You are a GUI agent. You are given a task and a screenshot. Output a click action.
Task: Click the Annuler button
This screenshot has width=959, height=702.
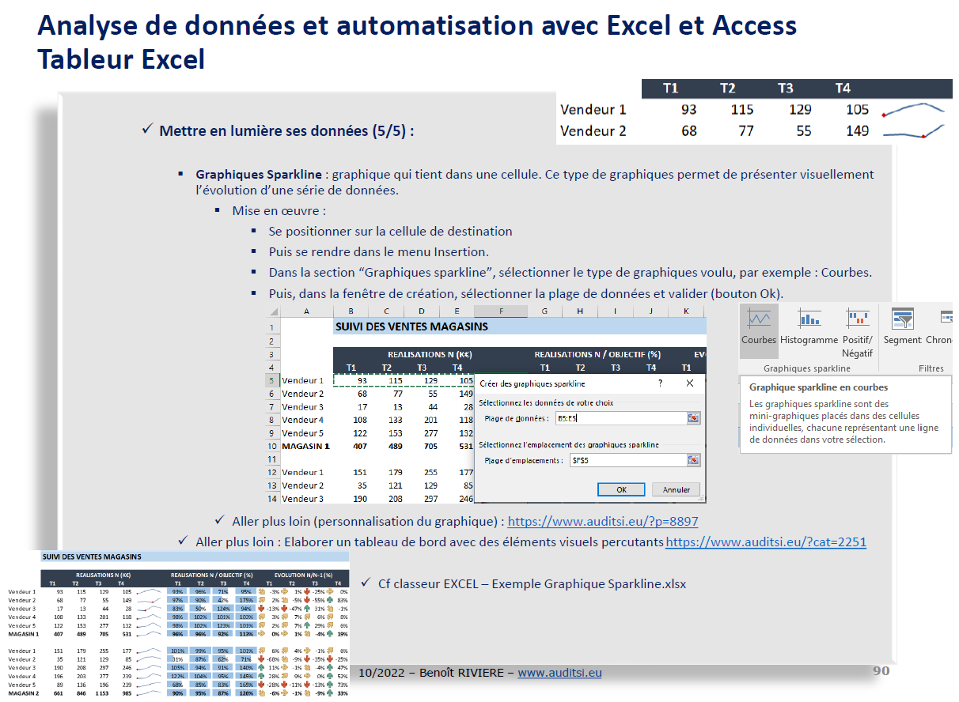pos(677,489)
